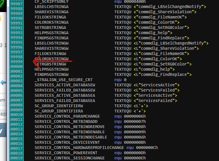Select the SERVICES_FAILED_DATABASEA identifier
Image resolution: width=219 pixels, height=161 pixels.
[65, 101]
